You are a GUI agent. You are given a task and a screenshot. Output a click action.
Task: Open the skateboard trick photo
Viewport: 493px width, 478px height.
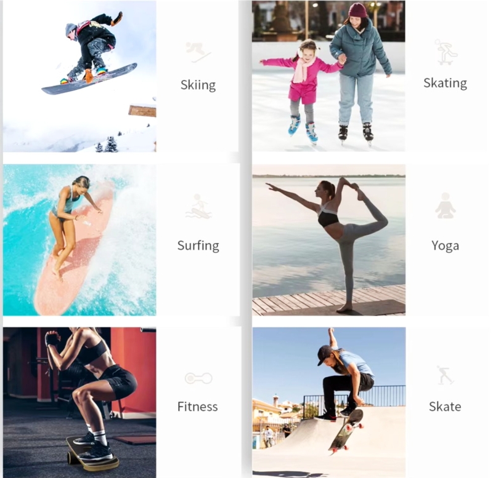(329, 403)
